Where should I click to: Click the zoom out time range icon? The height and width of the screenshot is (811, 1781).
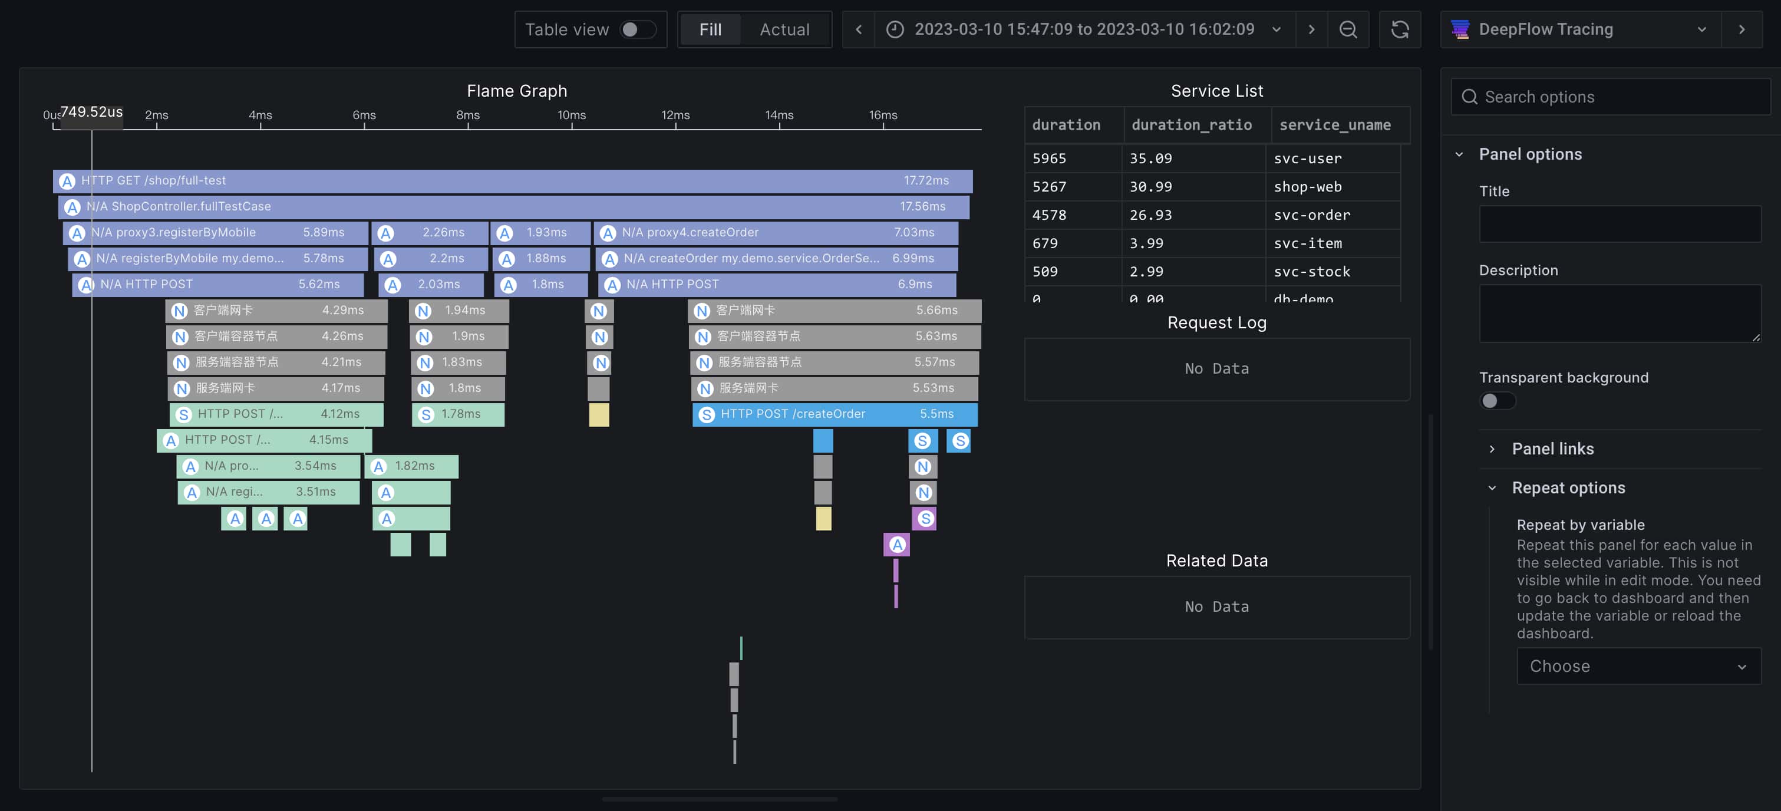1347,29
